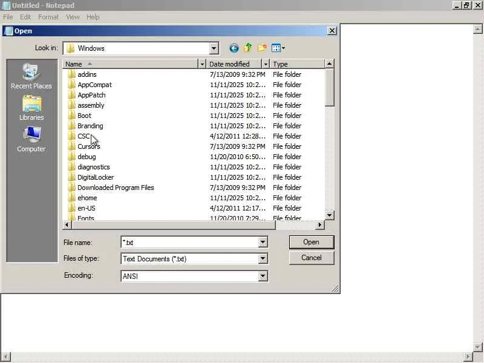This screenshot has height=363, width=484.
Task: Select the assembly folder icon
Action: coord(71,105)
